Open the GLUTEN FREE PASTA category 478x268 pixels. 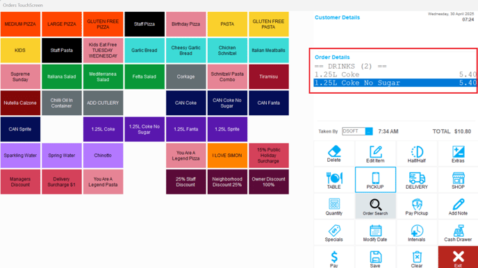click(x=269, y=24)
